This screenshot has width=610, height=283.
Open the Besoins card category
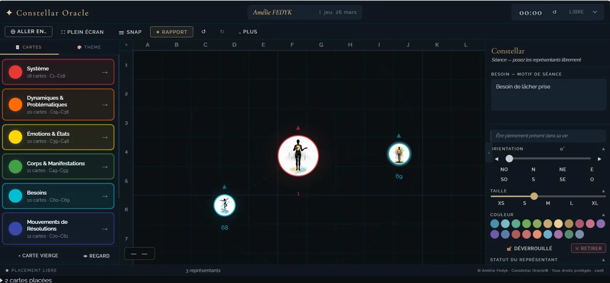(x=58, y=196)
